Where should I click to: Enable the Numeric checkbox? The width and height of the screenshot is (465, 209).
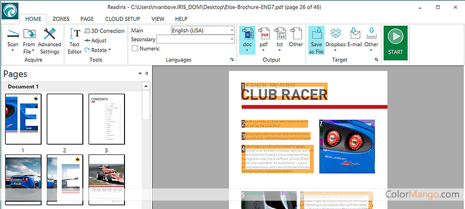135,49
